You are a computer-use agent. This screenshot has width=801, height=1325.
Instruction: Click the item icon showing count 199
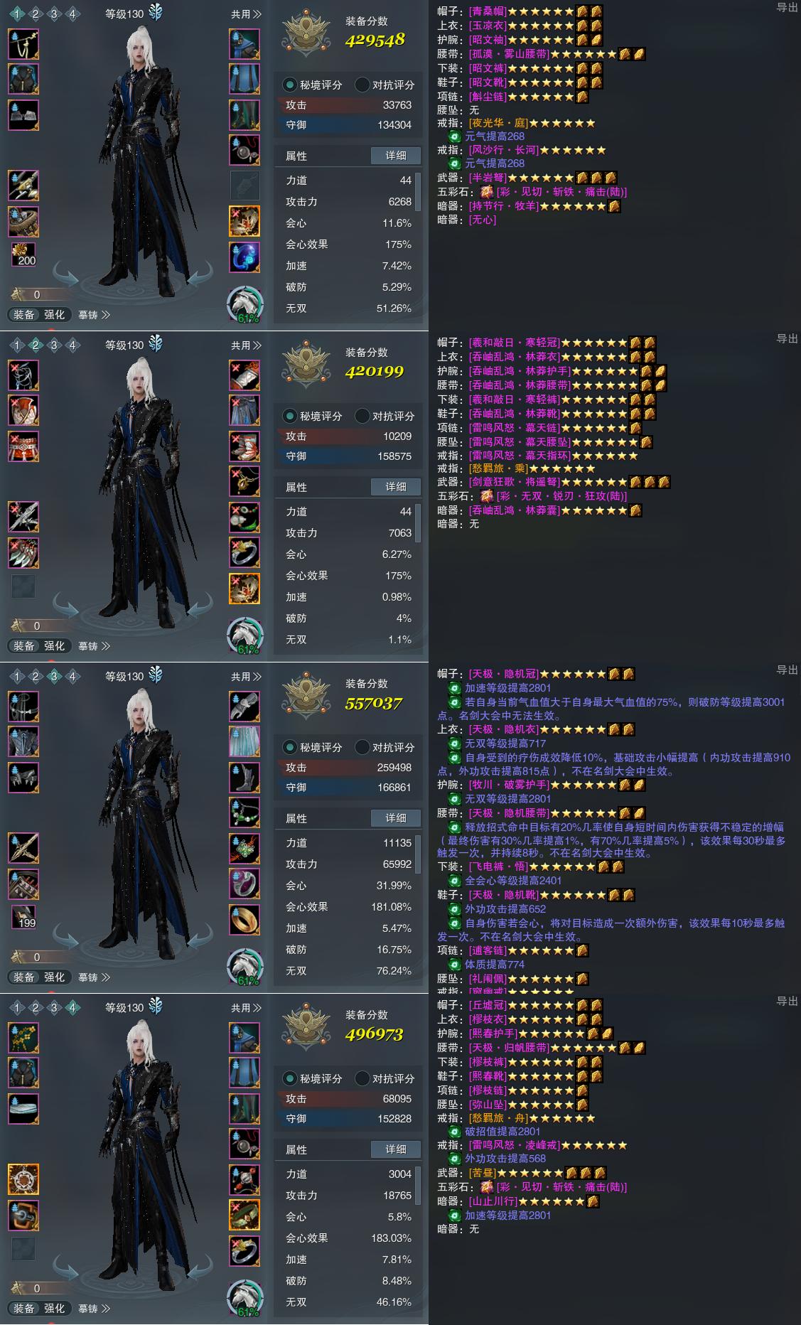pyautogui.click(x=23, y=916)
